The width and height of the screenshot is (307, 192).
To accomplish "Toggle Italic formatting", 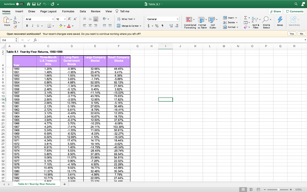I will (x=32, y=26).
